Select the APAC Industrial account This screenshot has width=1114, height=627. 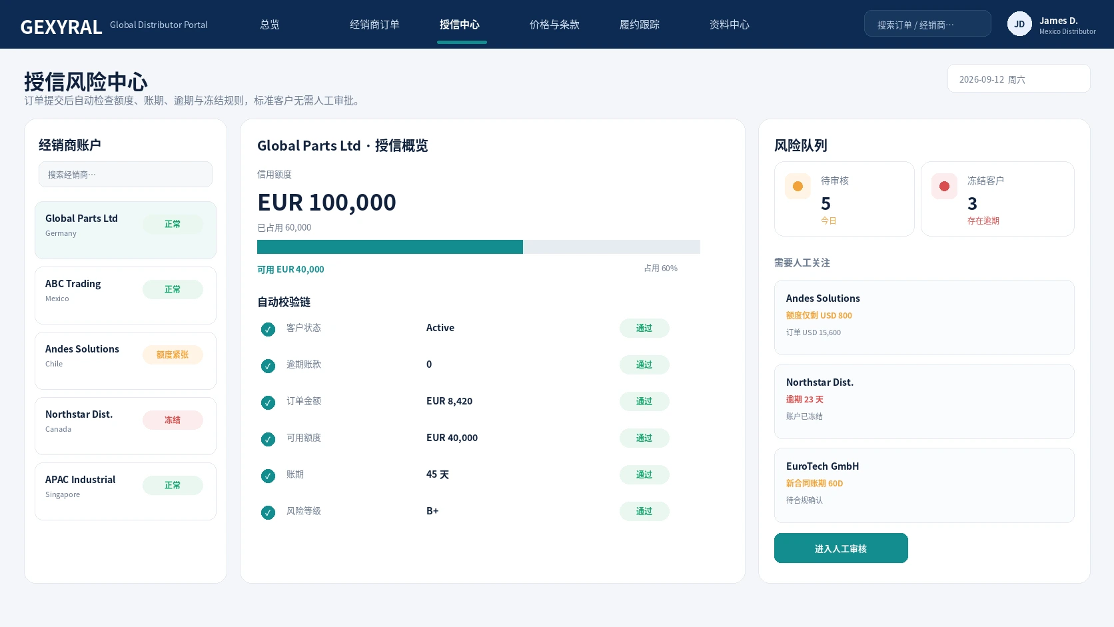125,491
